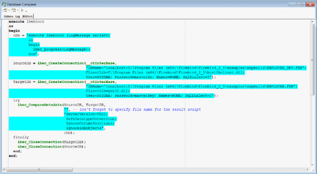This screenshot has height=174, width=317.
Task: Click the fbclient.dll ClientLib line
Action: click(165, 72)
